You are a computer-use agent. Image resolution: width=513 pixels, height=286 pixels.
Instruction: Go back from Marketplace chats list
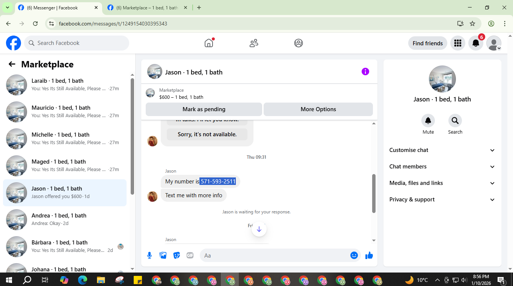click(12, 64)
